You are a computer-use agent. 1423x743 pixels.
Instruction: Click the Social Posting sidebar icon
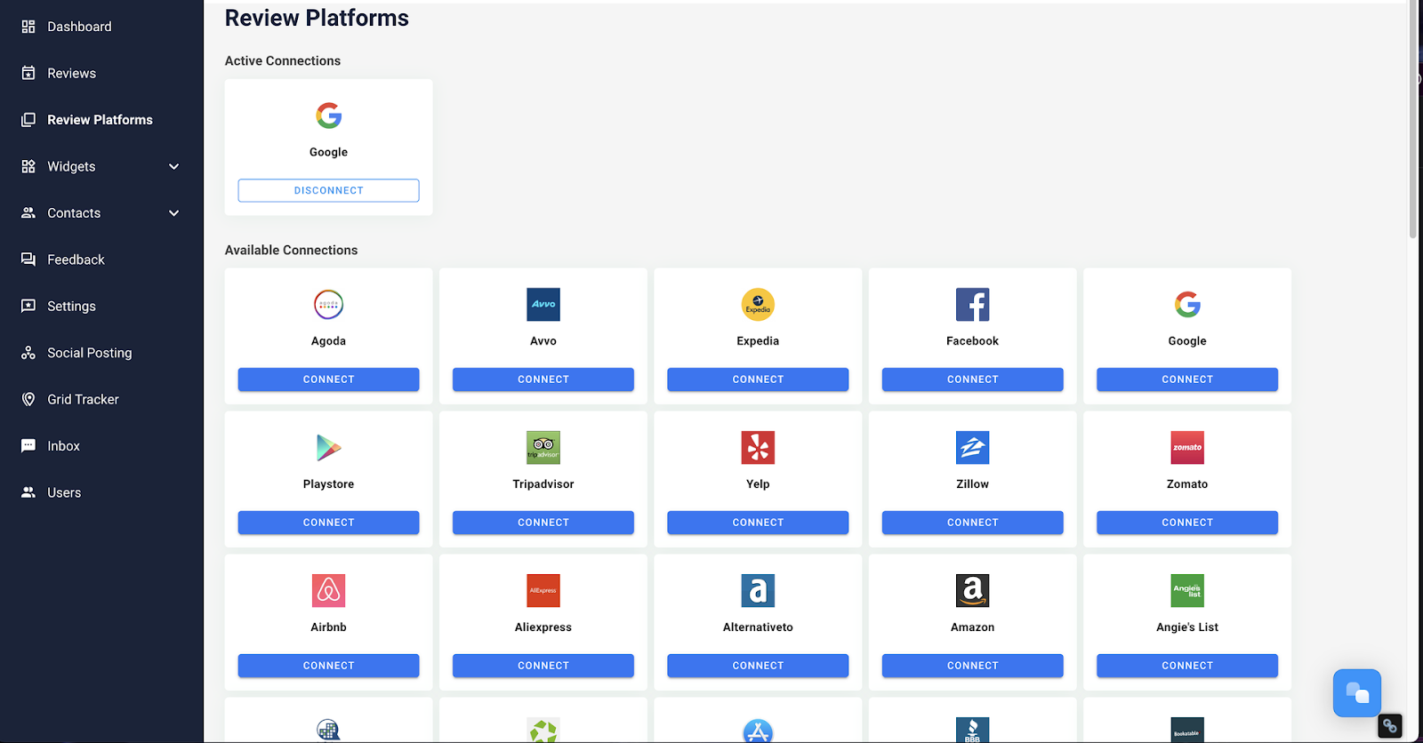point(28,353)
